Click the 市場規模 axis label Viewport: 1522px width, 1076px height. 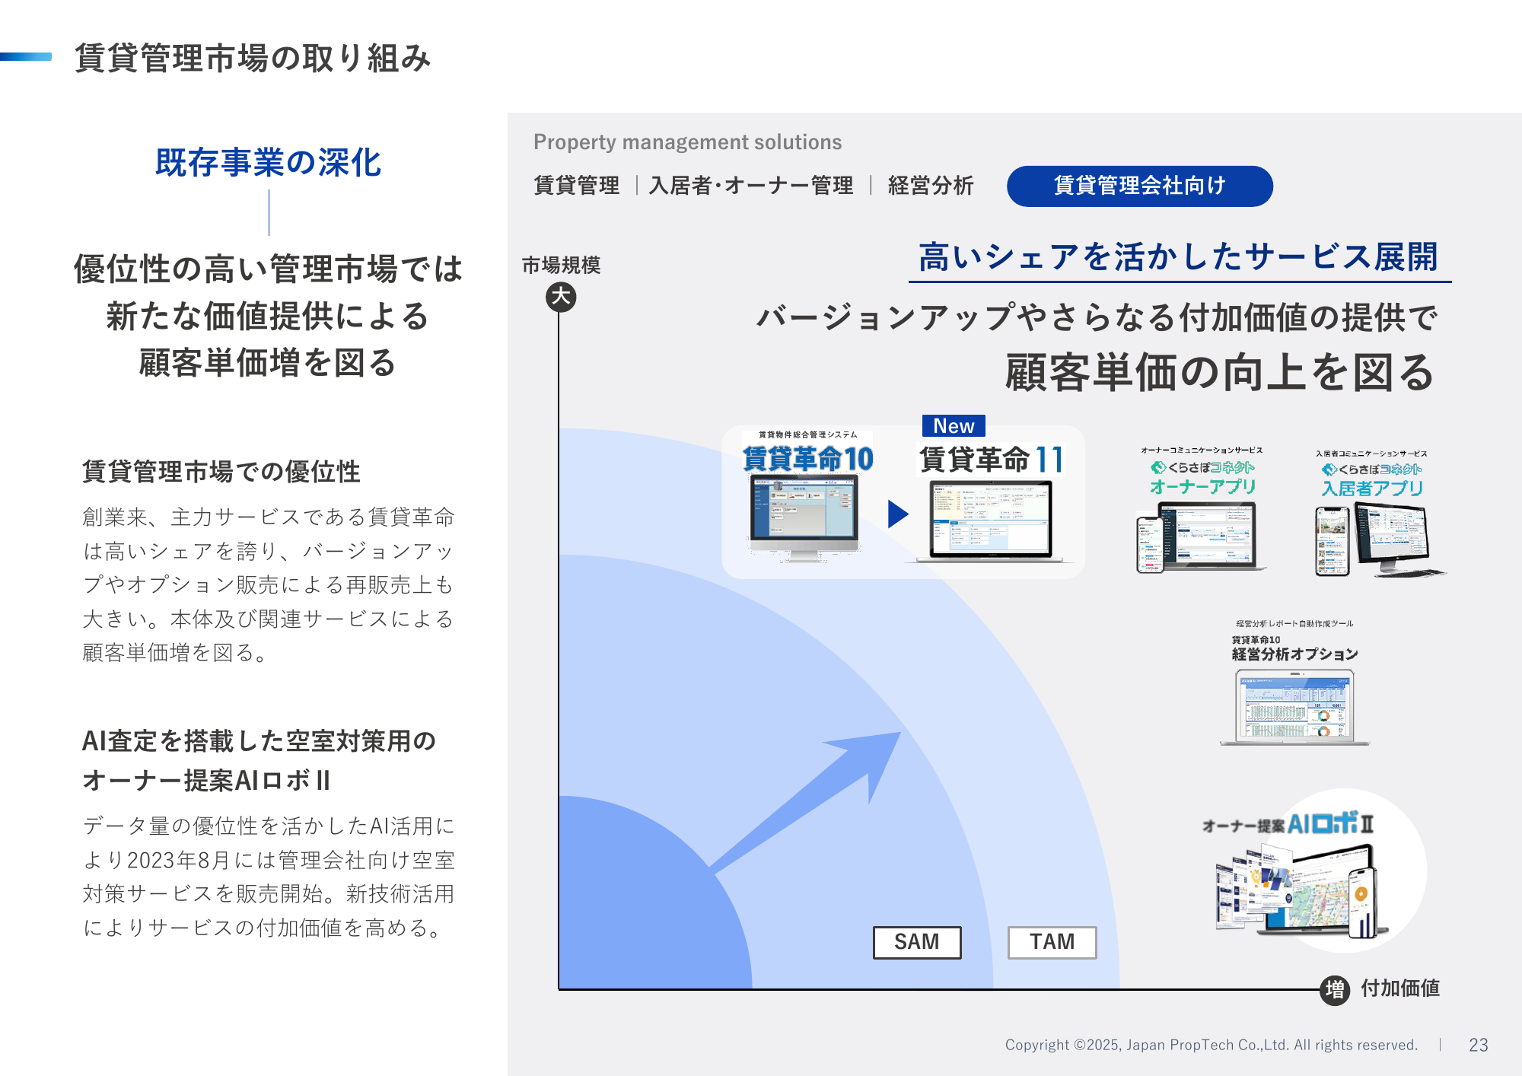click(x=561, y=265)
